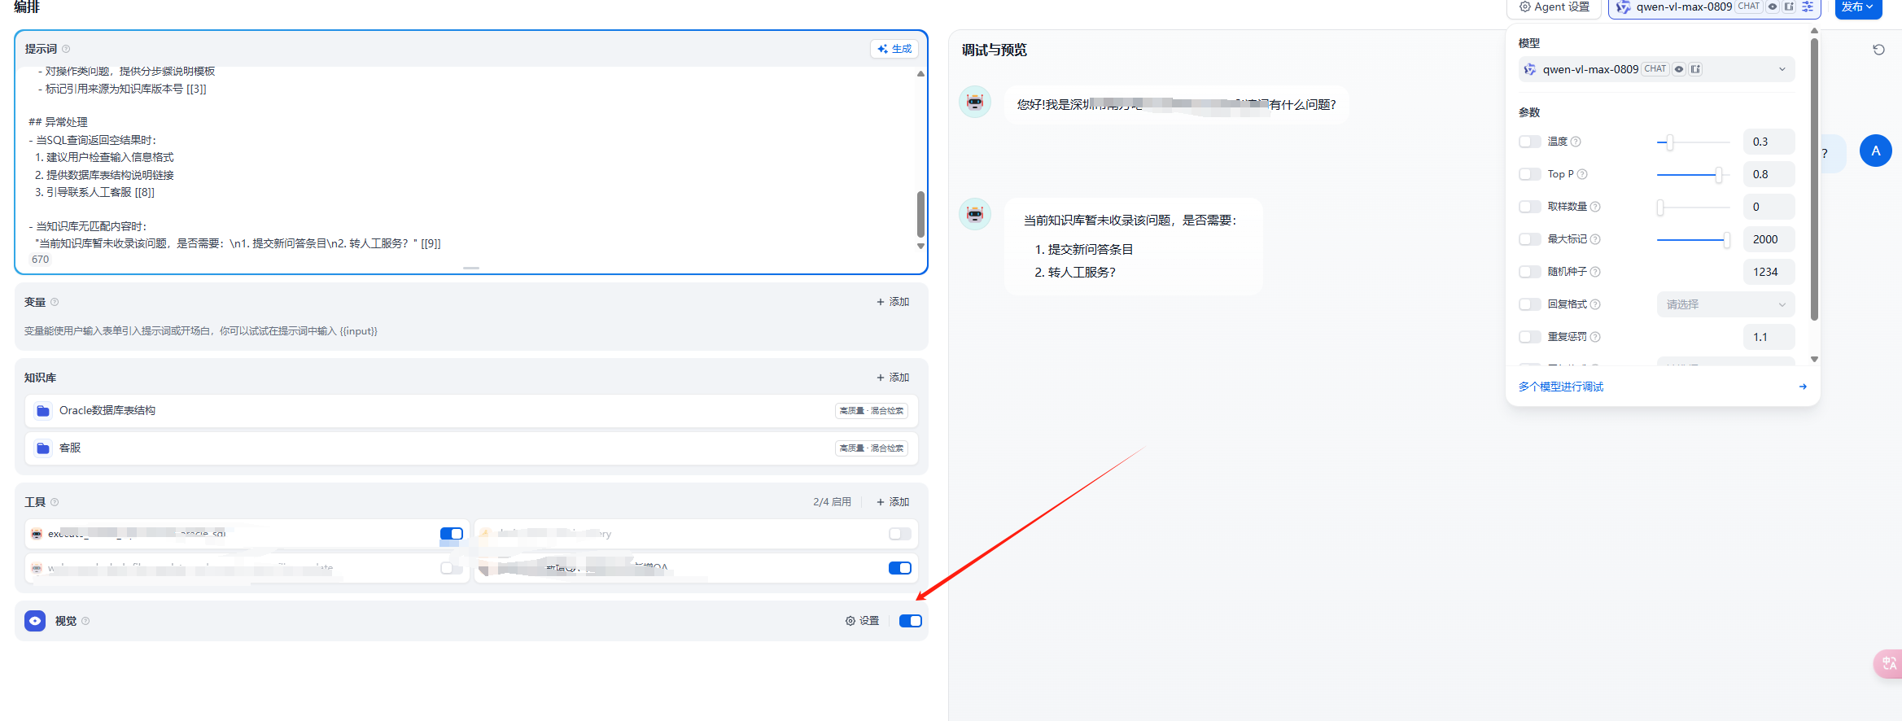Expand the qwen-vl-max-0809 model dropdown in panel

click(x=1655, y=69)
